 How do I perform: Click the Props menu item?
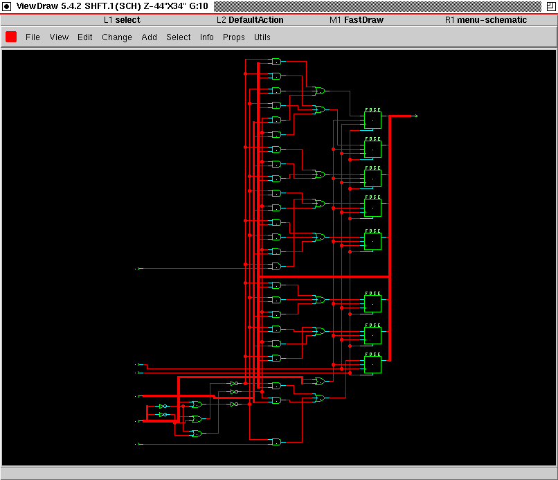coord(233,37)
